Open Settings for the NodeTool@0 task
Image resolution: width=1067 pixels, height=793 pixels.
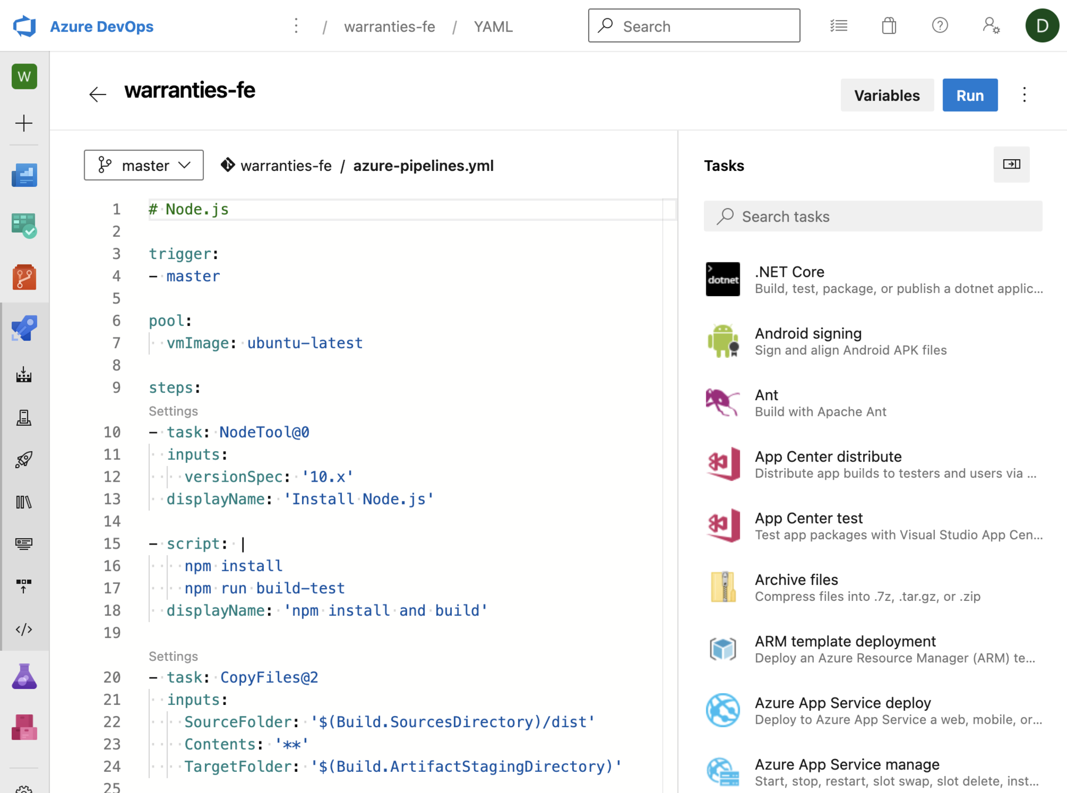point(173,411)
